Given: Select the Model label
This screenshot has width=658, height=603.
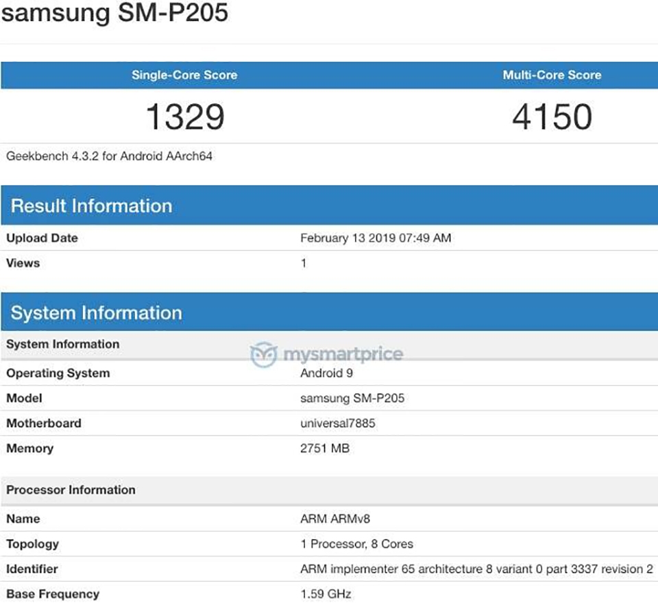Looking at the screenshot, I should tap(25, 398).
